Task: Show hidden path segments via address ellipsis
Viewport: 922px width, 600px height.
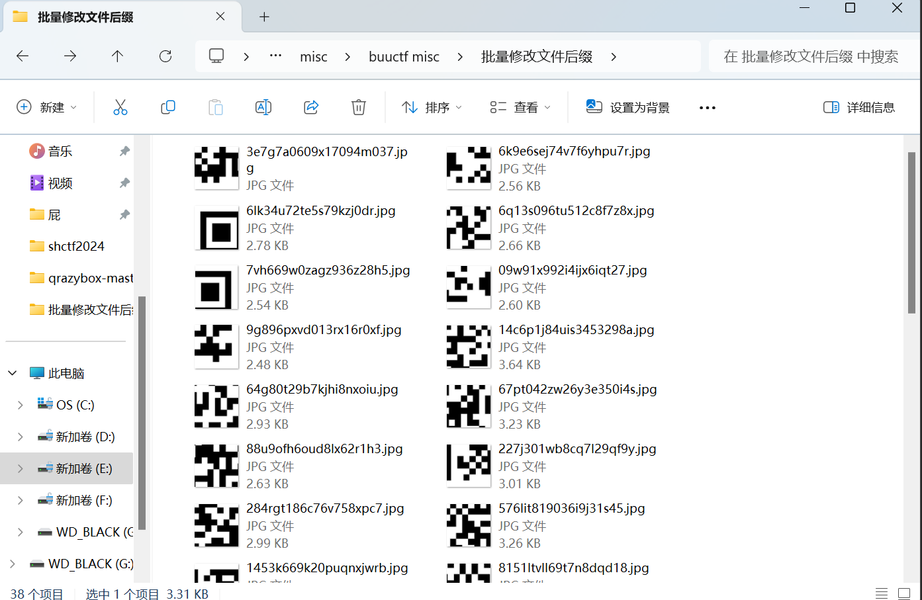Action: coord(276,56)
